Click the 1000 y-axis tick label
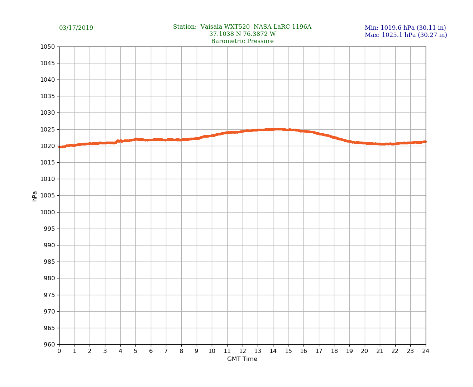The width and height of the screenshot is (473, 387). [47, 212]
